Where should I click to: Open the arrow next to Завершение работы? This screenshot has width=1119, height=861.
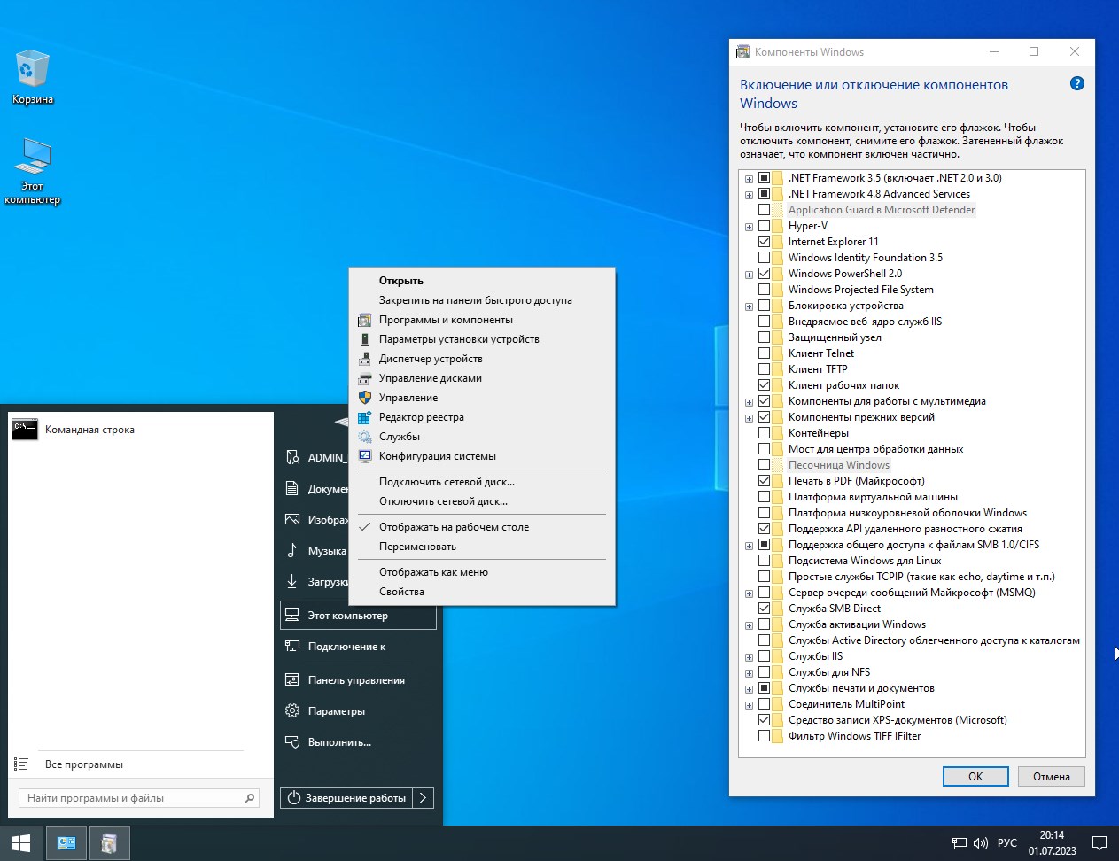tap(424, 798)
